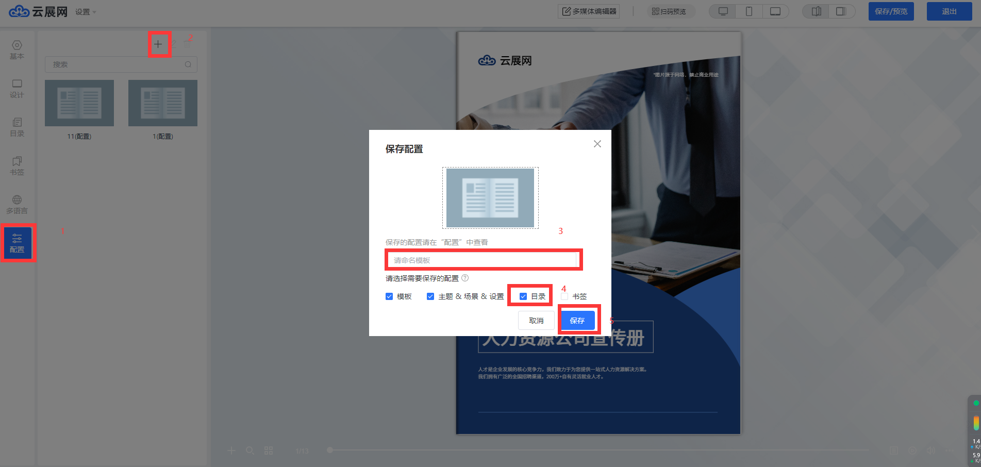Select the 配置 configuration sidebar item
The image size is (981, 467).
click(x=17, y=243)
